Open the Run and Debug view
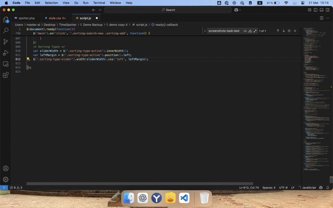 6,53
